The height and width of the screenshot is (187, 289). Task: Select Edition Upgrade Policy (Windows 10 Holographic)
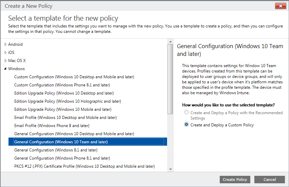(x=68, y=101)
